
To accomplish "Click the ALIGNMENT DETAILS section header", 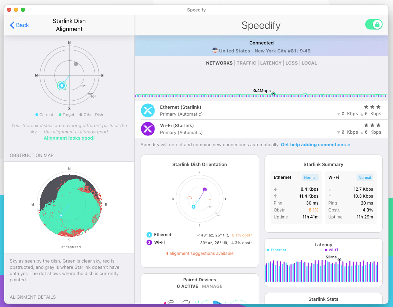I will (x=33, y=297).
